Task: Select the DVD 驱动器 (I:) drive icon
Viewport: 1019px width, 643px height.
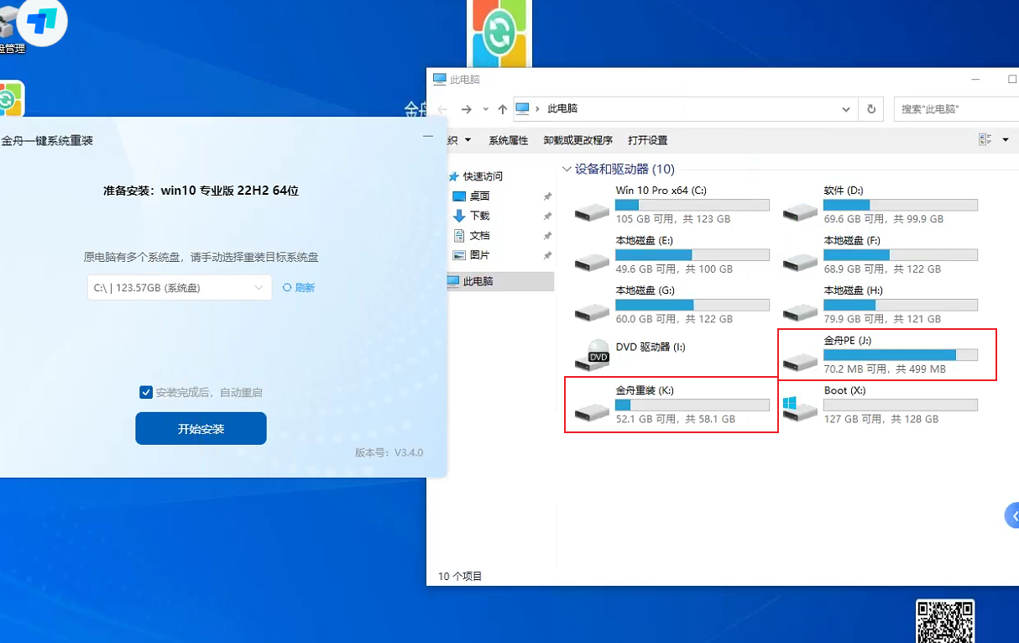Action: tap(593, 355)
